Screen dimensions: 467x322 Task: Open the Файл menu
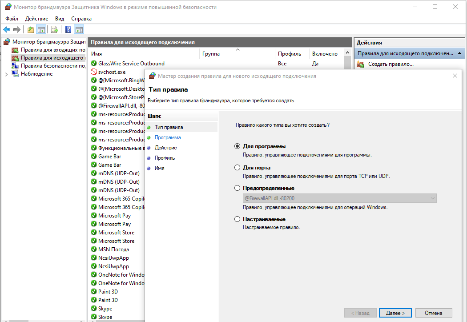pos(12,19)
